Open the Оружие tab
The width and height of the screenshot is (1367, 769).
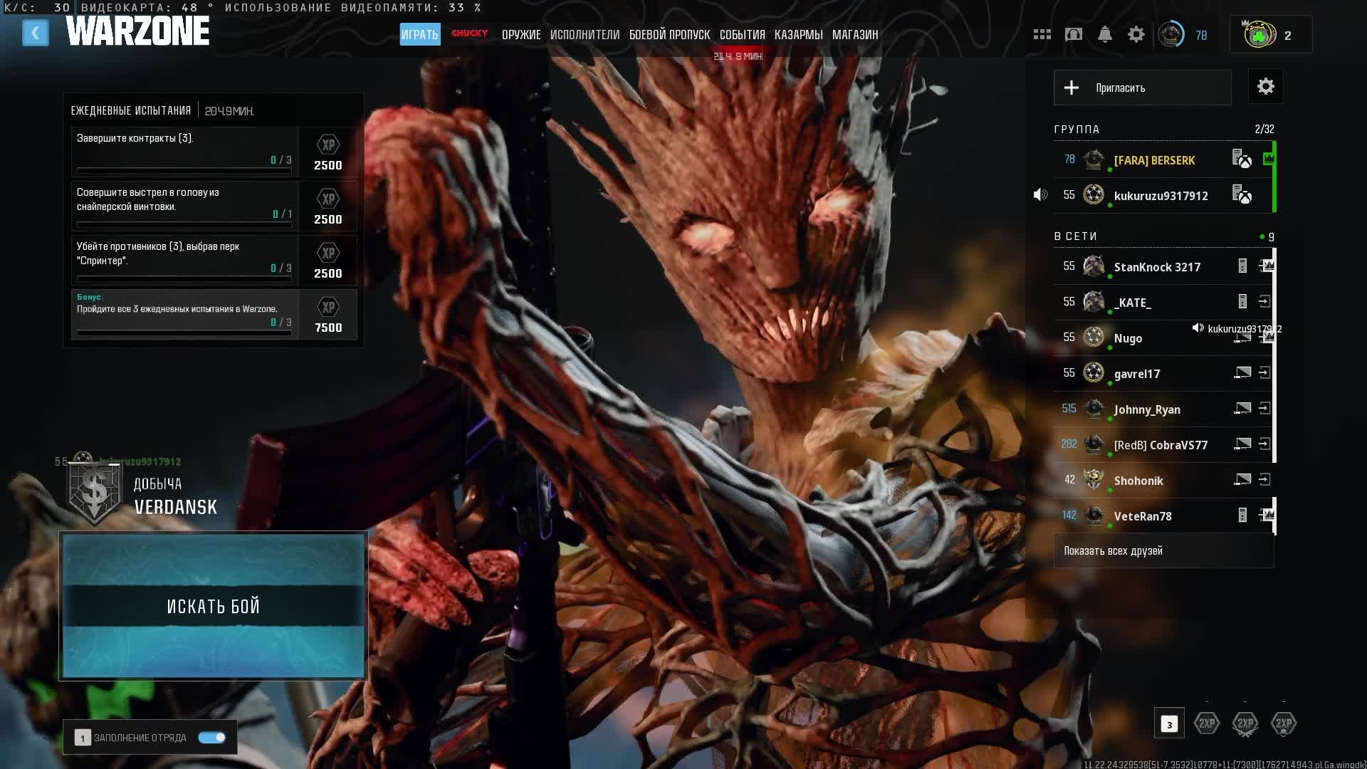point(520,34)
